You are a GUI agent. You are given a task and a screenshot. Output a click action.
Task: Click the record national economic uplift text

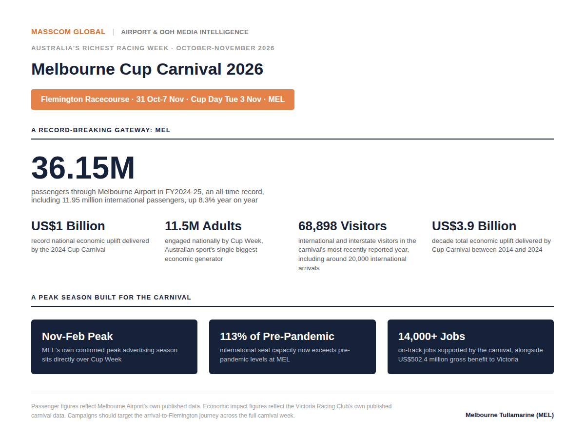pos(90,245)
